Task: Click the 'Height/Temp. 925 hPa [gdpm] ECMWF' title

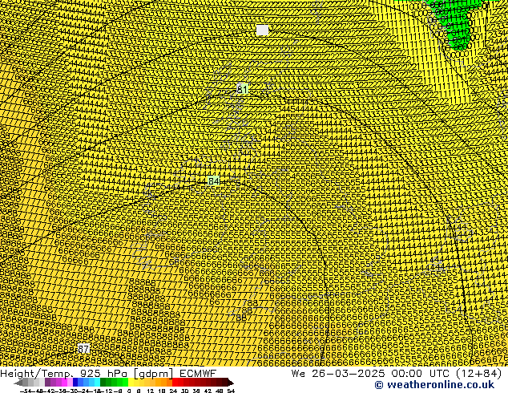Action: (108, 374)
